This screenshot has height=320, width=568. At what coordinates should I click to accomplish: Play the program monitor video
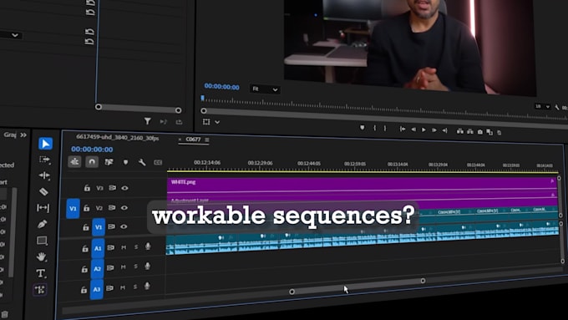point(423,130)
